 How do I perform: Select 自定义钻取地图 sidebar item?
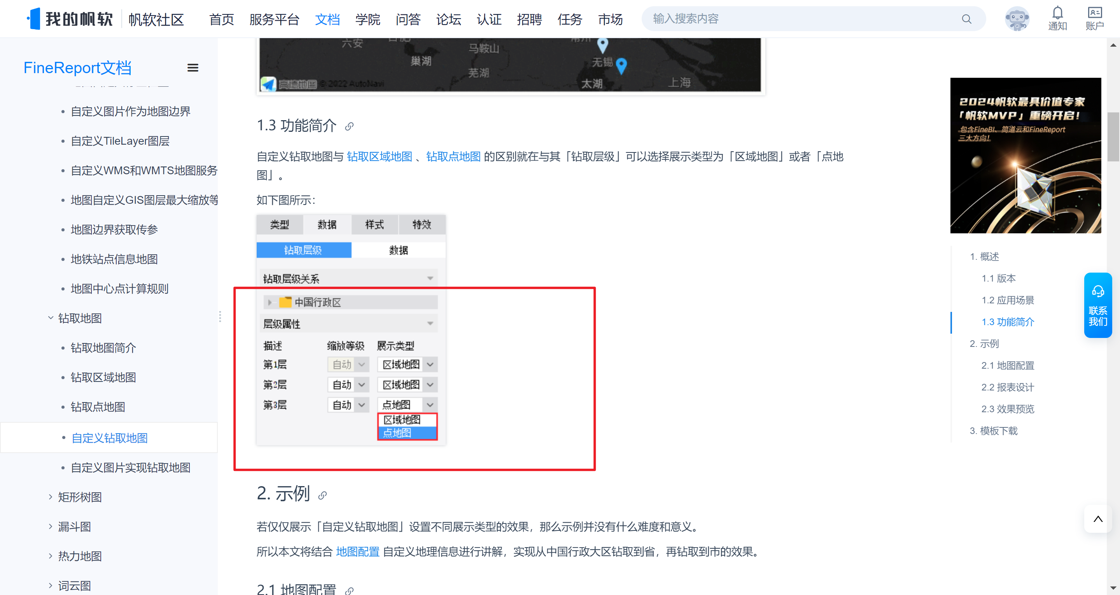tap(110, 438)
